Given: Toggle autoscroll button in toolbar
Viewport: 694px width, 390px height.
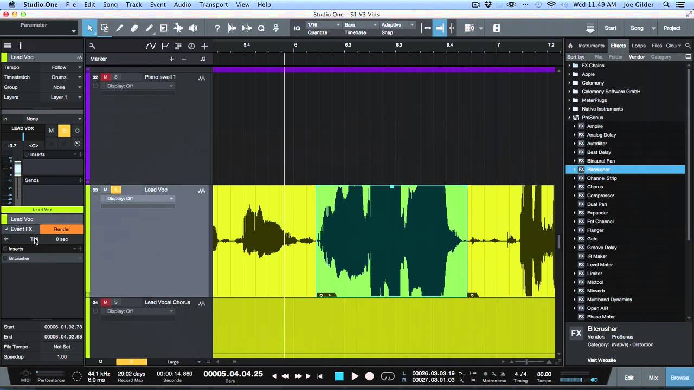Looking at the screenshot, I should 427,28.
